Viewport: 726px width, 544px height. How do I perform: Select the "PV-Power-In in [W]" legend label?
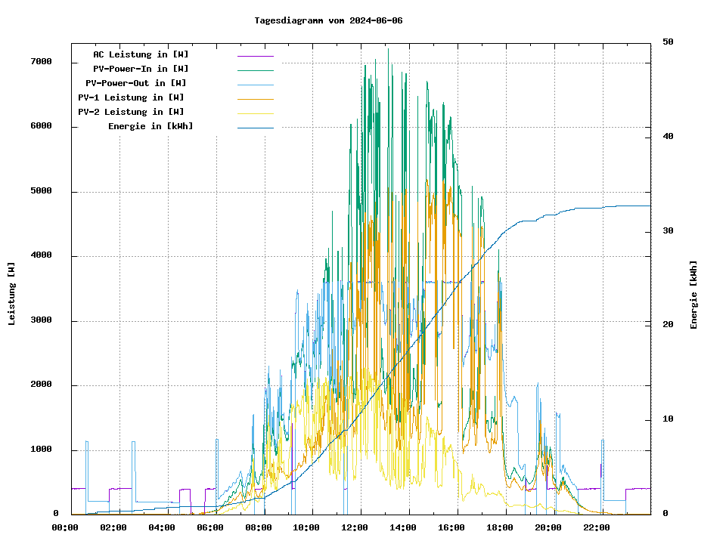pyautogui.click(x=146, y=70)
